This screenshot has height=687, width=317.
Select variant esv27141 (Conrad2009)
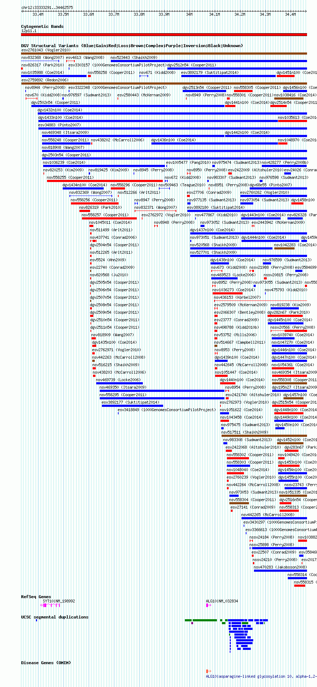pyautogui.click(x=232, y=511)
